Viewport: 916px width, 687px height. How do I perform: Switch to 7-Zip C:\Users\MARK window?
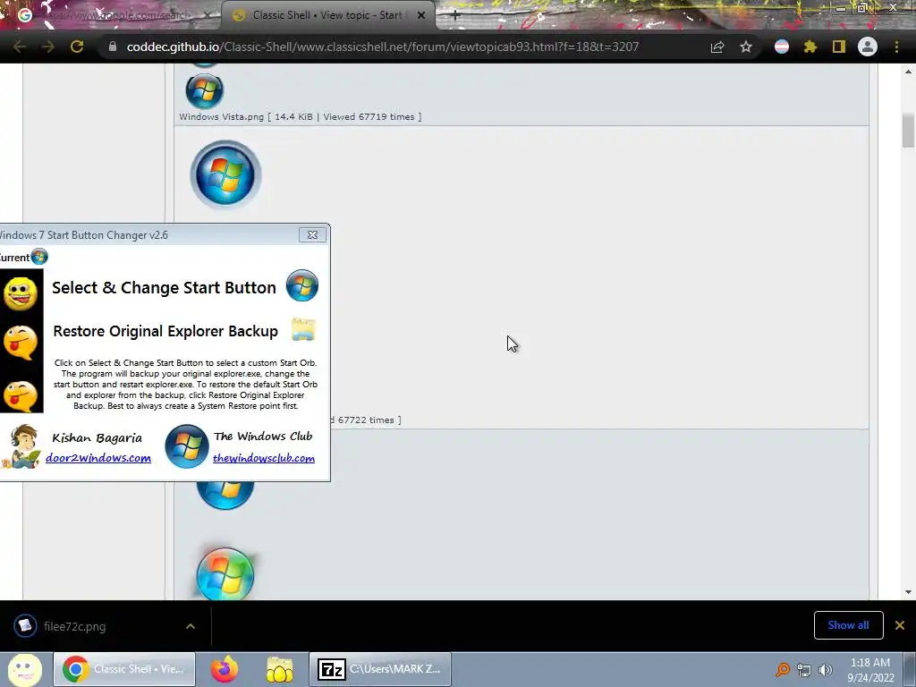[379, 669]
